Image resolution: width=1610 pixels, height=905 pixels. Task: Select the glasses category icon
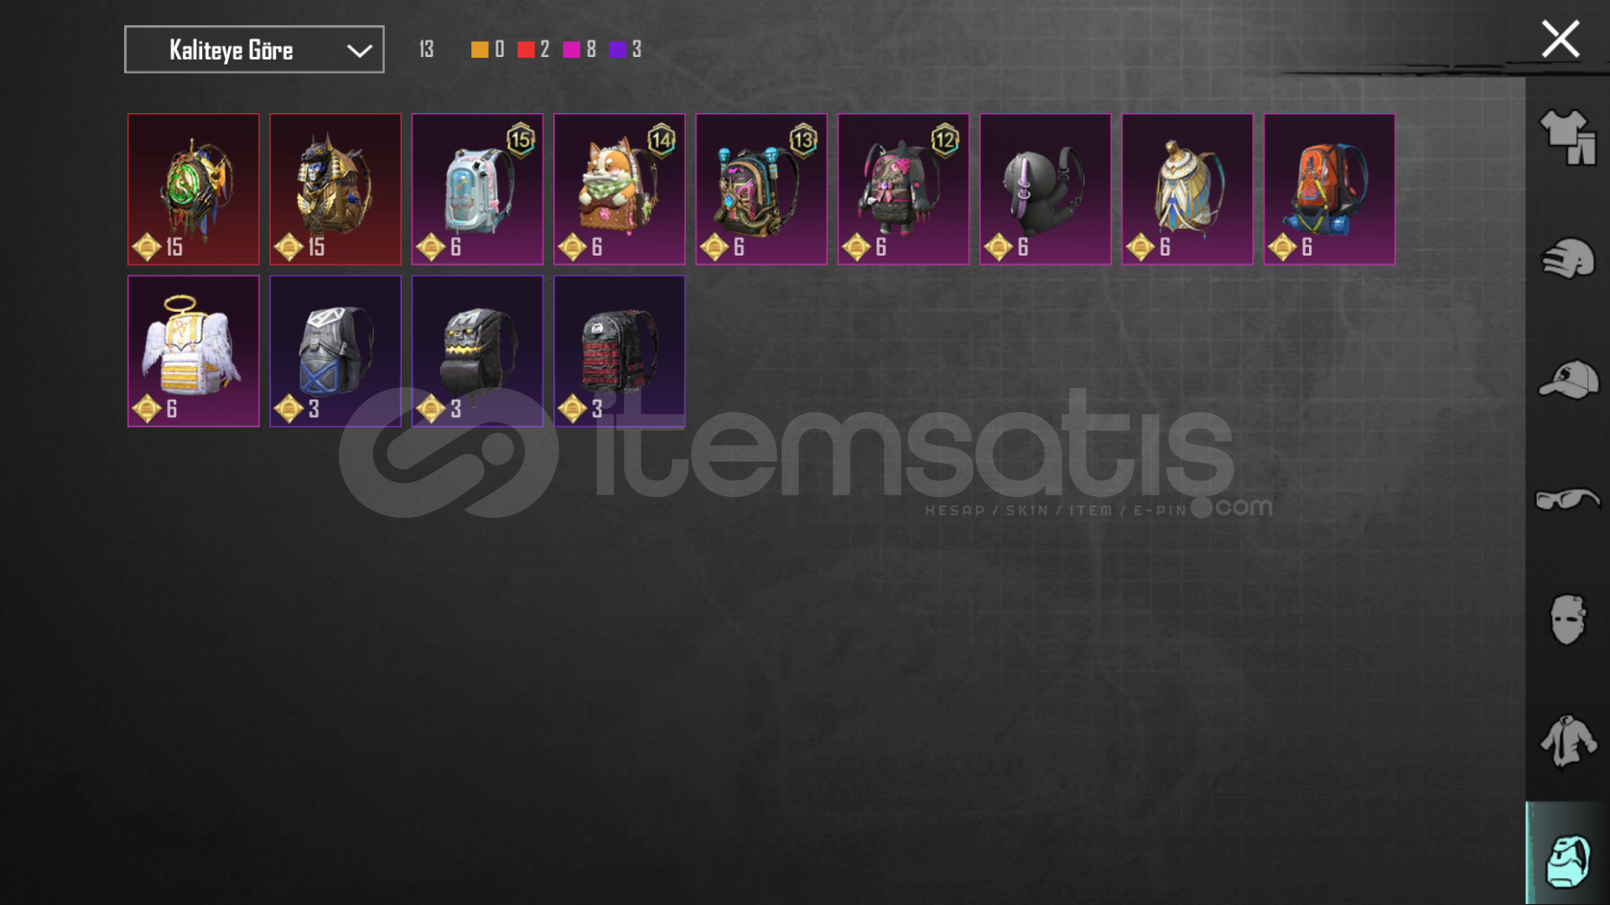click(1567, 499)
